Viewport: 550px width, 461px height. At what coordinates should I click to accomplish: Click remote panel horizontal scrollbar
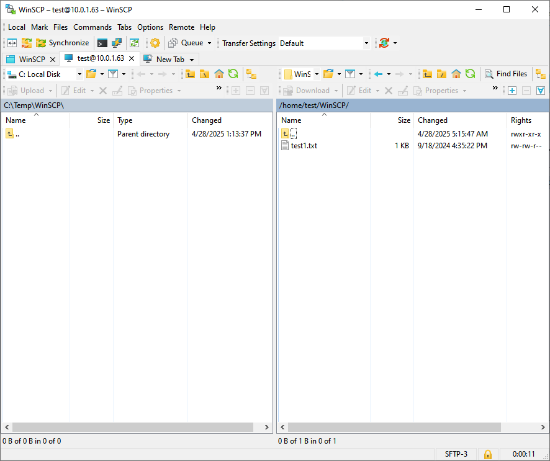[x=394, y=427]
